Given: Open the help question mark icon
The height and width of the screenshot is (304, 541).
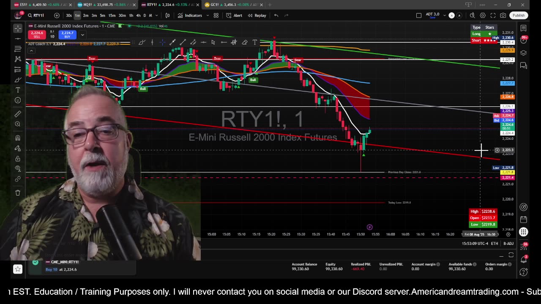Looking at the screenshot, I should click(523, 272).
